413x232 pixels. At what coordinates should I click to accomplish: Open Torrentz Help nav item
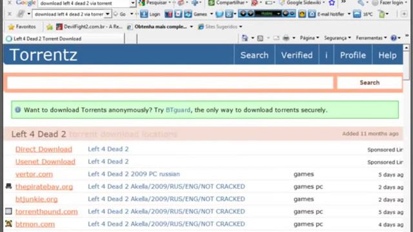387,55
